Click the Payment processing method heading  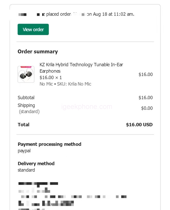tap(49, 144)
